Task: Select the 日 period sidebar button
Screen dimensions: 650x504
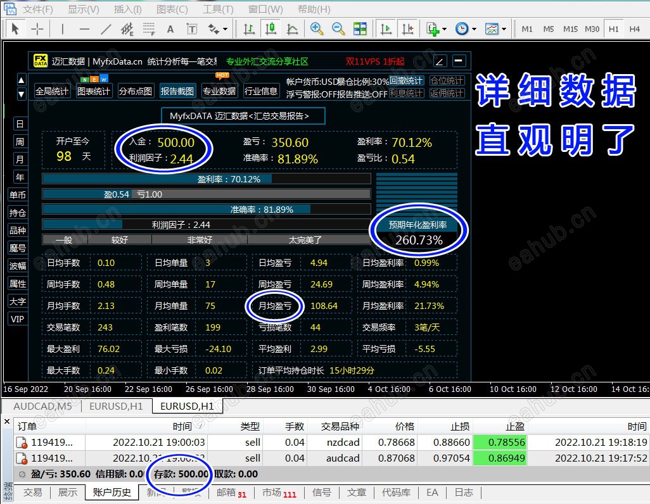Action: 20,124
